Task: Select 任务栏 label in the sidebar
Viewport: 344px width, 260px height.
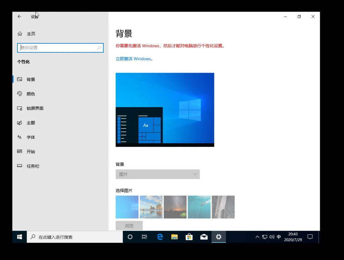Action: pos(33,166)
